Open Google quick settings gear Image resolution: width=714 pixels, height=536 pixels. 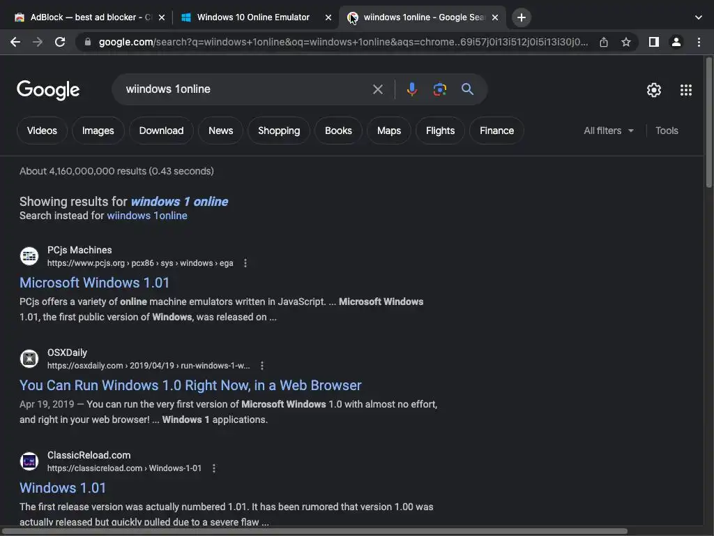654,90
